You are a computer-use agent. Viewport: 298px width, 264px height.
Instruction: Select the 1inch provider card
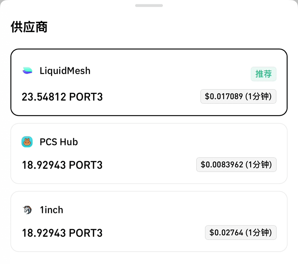pos(149,222)
